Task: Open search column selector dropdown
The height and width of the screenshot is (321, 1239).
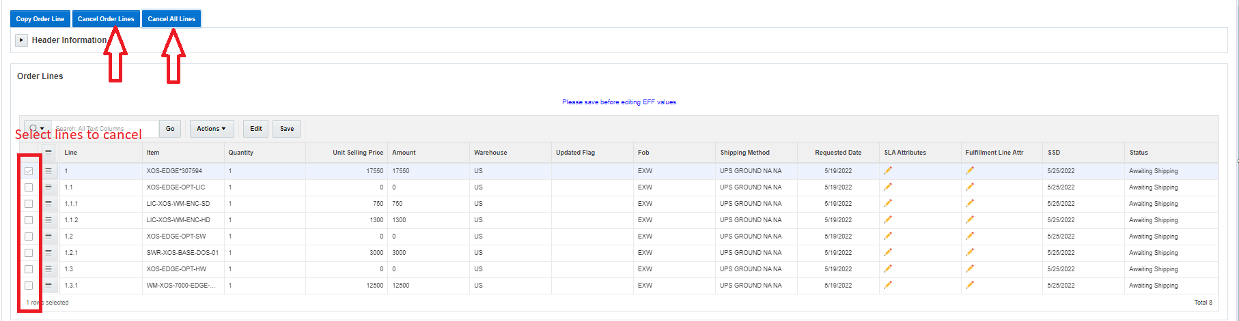Action: coord(38,128)
